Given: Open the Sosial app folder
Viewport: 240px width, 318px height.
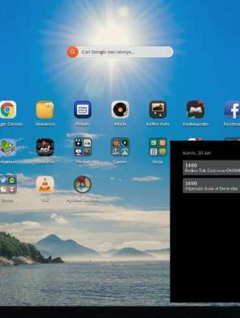Looking at the screenshot, I should coord(8,184).
